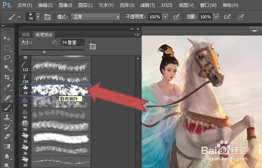262x168 pixels.
Task: Select the second 95 leaf brush preset
Action: (55, 114)
